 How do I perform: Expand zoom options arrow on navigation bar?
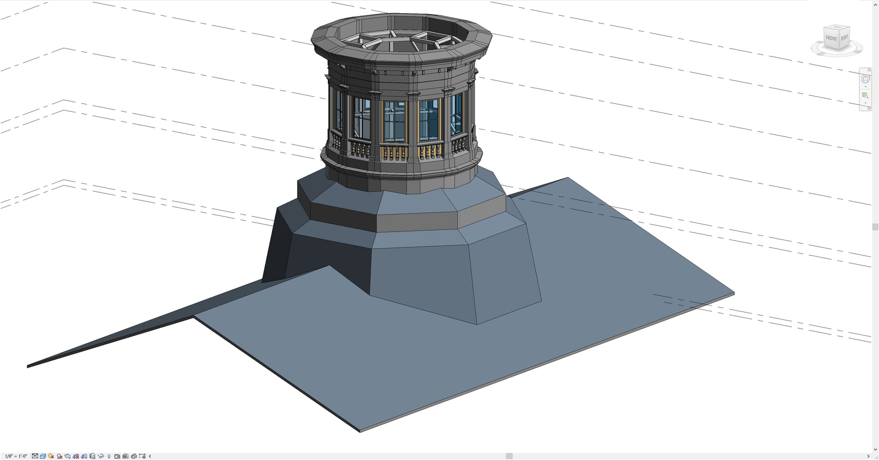[x=865, y=103]
